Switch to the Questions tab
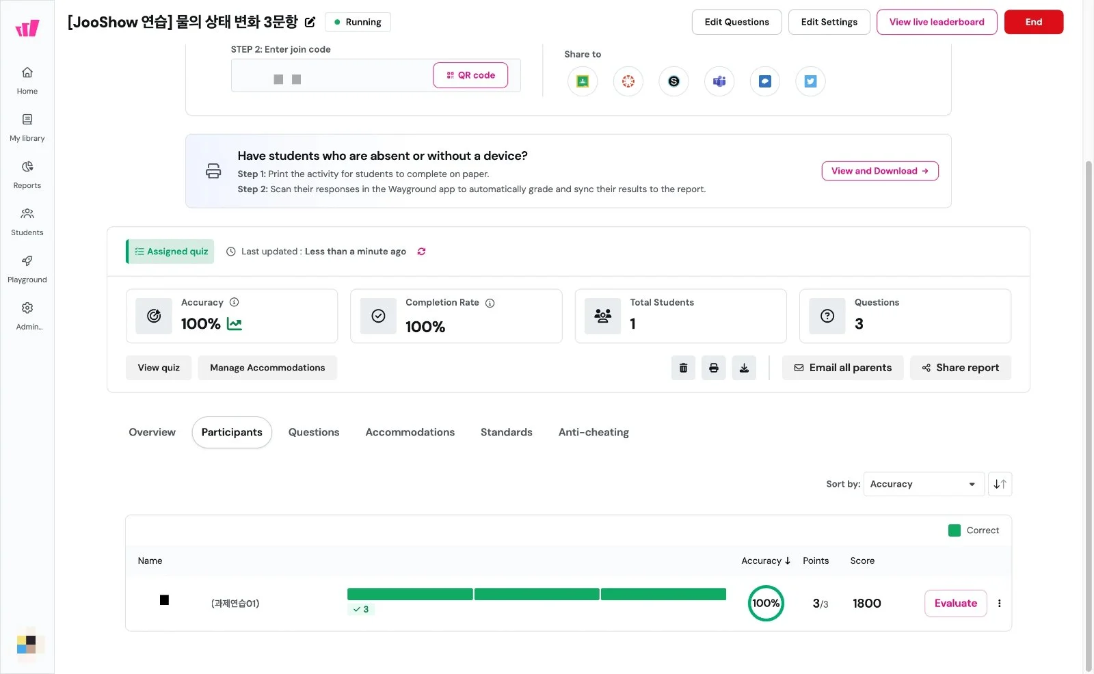1094x674 pixels. (x=314, y=432)
